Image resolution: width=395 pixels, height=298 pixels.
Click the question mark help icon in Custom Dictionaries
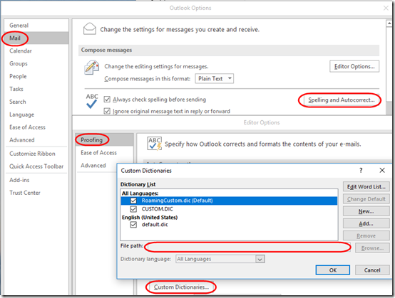pos(361,171)
